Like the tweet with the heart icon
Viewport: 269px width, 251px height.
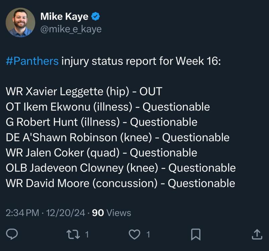tap(135, 234)
